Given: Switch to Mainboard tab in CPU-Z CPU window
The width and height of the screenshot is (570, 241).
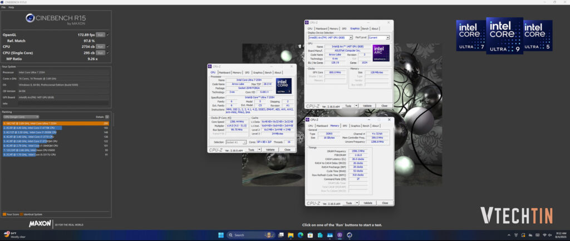Looking at the screenshot, I should click(224, 73).
